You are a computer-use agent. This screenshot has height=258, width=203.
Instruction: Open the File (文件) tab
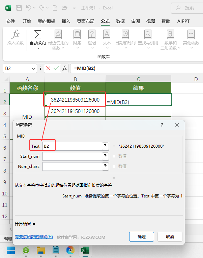pyautogui.click(x=10, y=21)
